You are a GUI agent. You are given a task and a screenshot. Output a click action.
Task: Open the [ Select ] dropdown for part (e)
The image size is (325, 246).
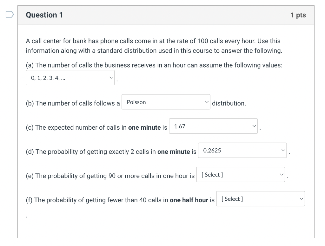point(241,175)
